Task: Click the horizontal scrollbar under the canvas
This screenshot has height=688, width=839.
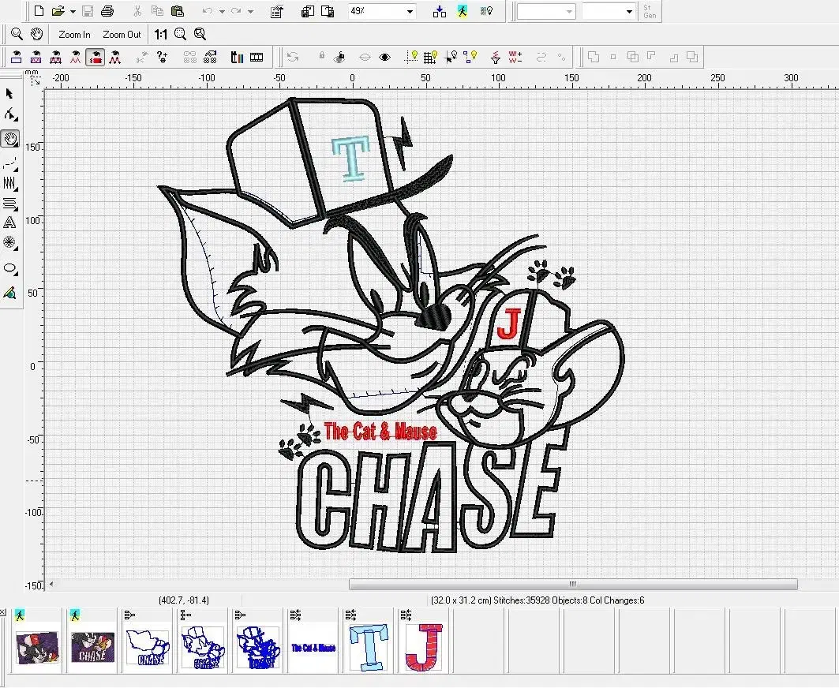Action: [x=573, y=585]
